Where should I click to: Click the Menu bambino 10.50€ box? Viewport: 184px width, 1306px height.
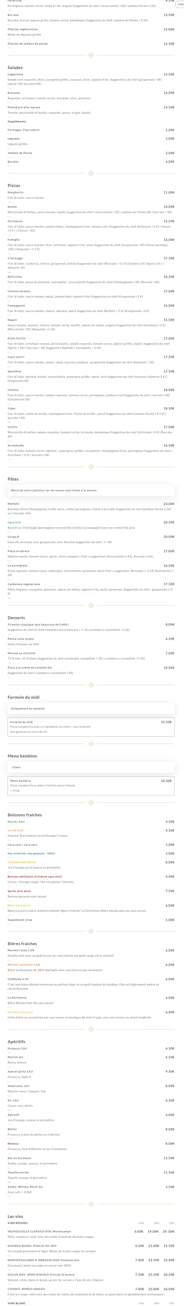point(91,785)
